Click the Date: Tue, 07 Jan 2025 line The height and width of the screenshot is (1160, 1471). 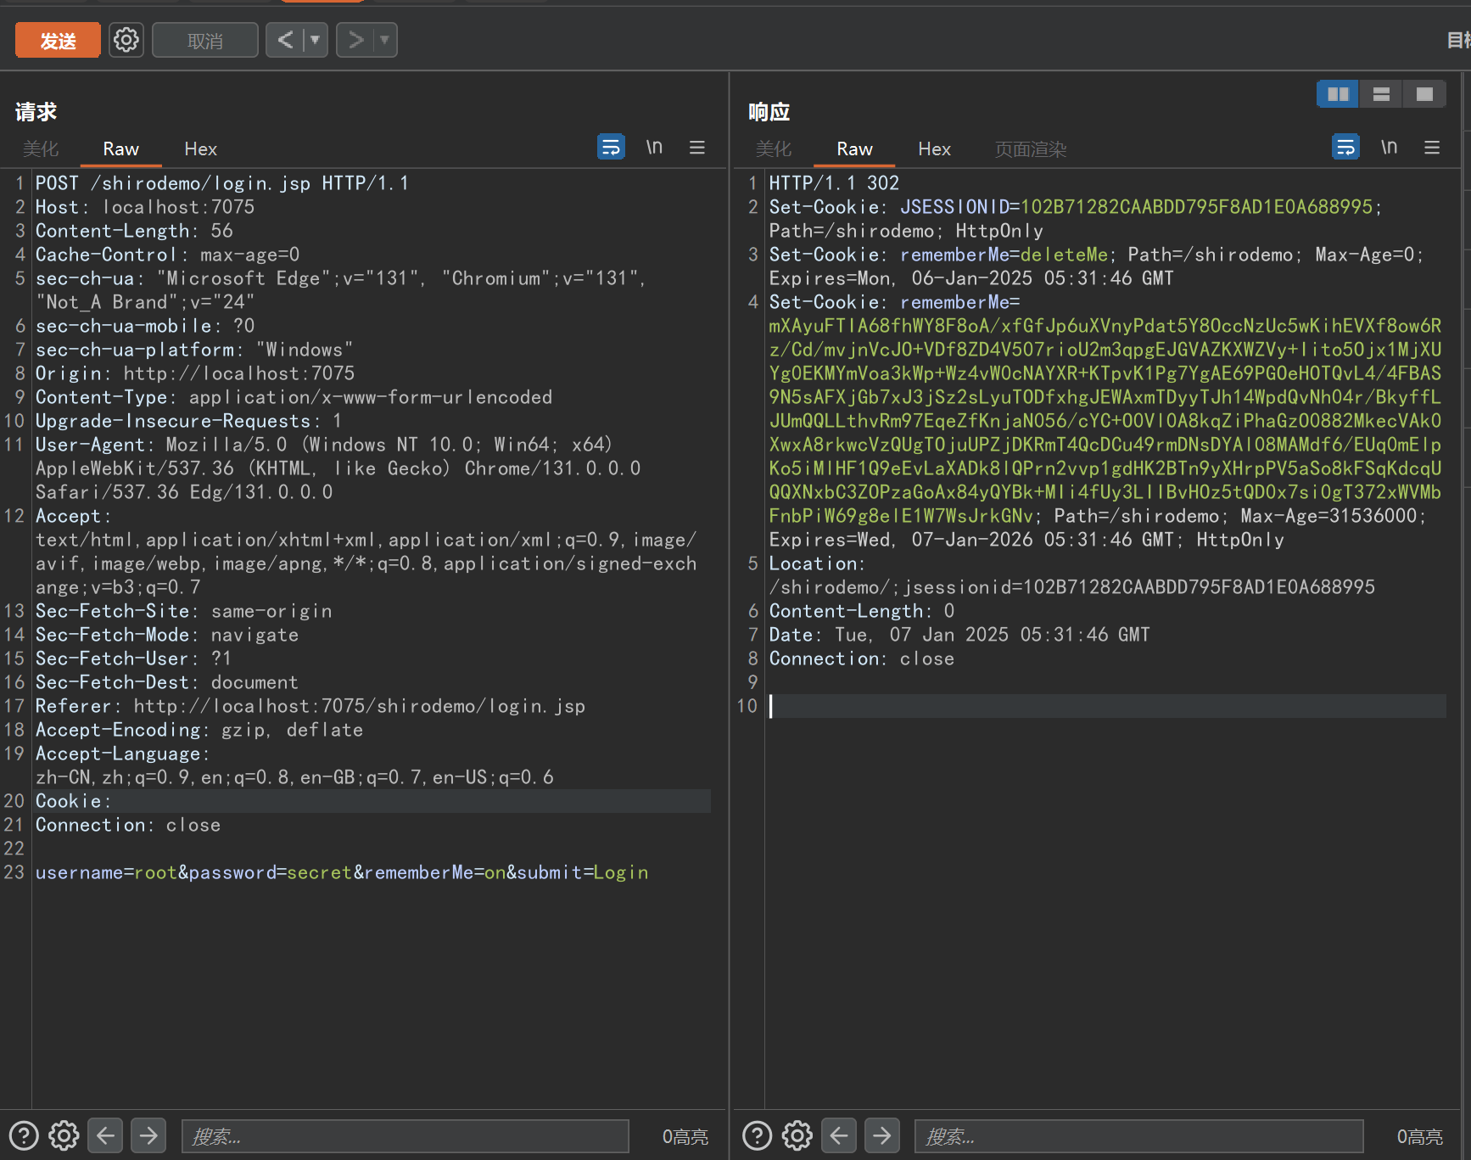(x=959, y=635)
